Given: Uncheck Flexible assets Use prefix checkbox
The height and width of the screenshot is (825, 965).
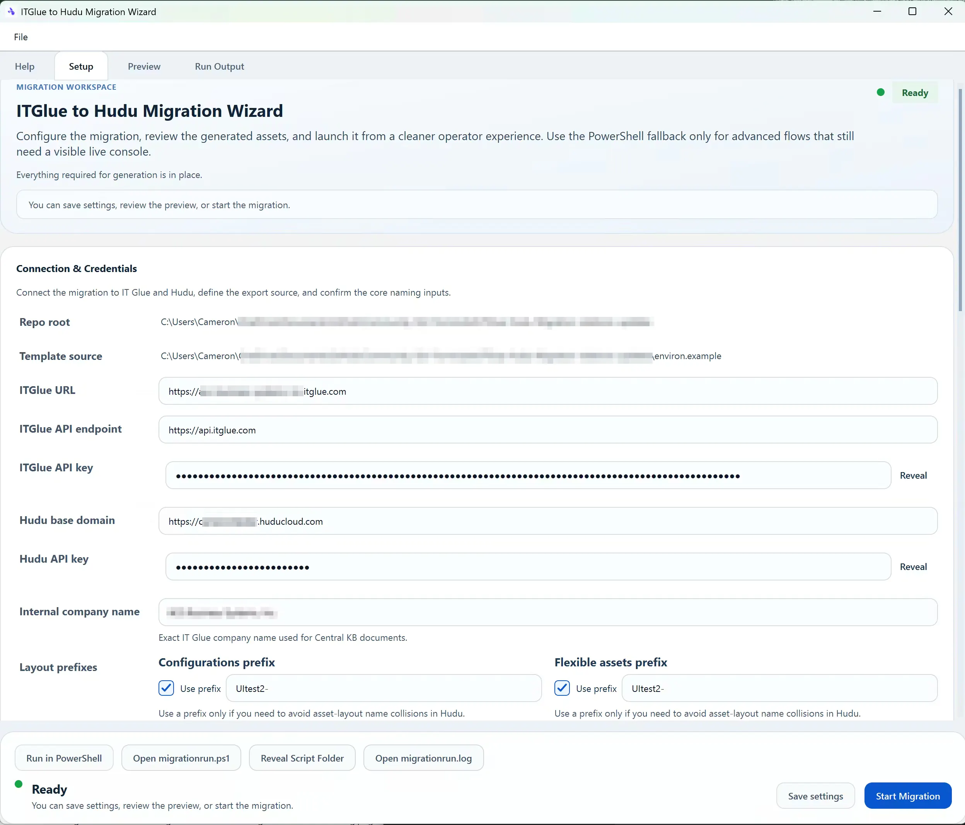Looking at the screenshot, I should point(562,688).
